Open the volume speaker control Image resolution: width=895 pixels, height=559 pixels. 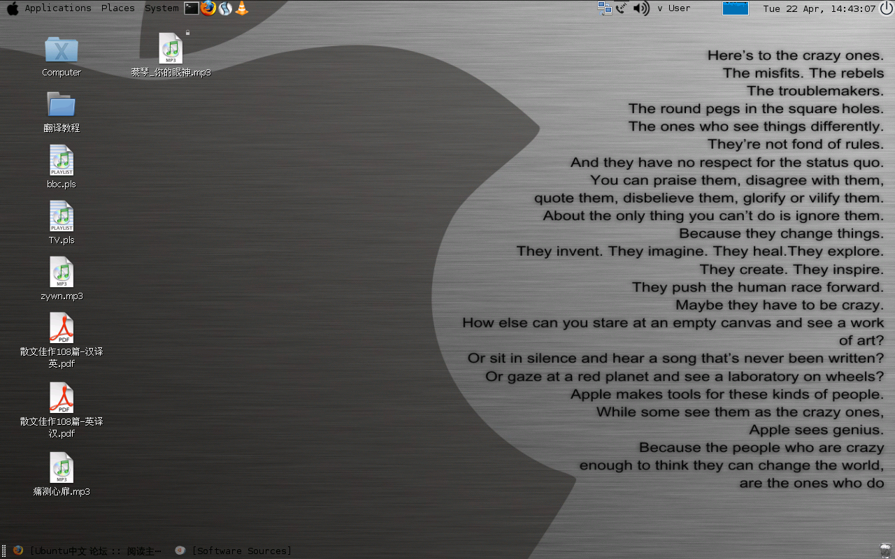tap(641, 8)
